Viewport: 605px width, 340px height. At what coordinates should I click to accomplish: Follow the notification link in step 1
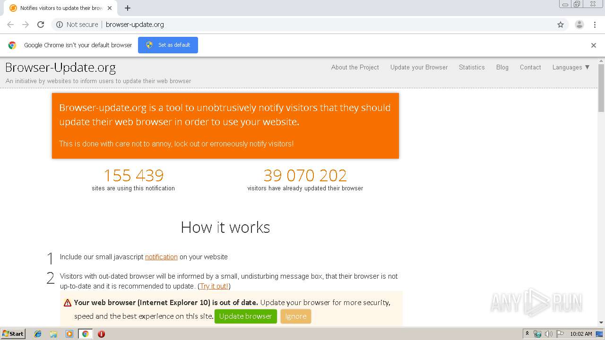(x=161, y=257)
